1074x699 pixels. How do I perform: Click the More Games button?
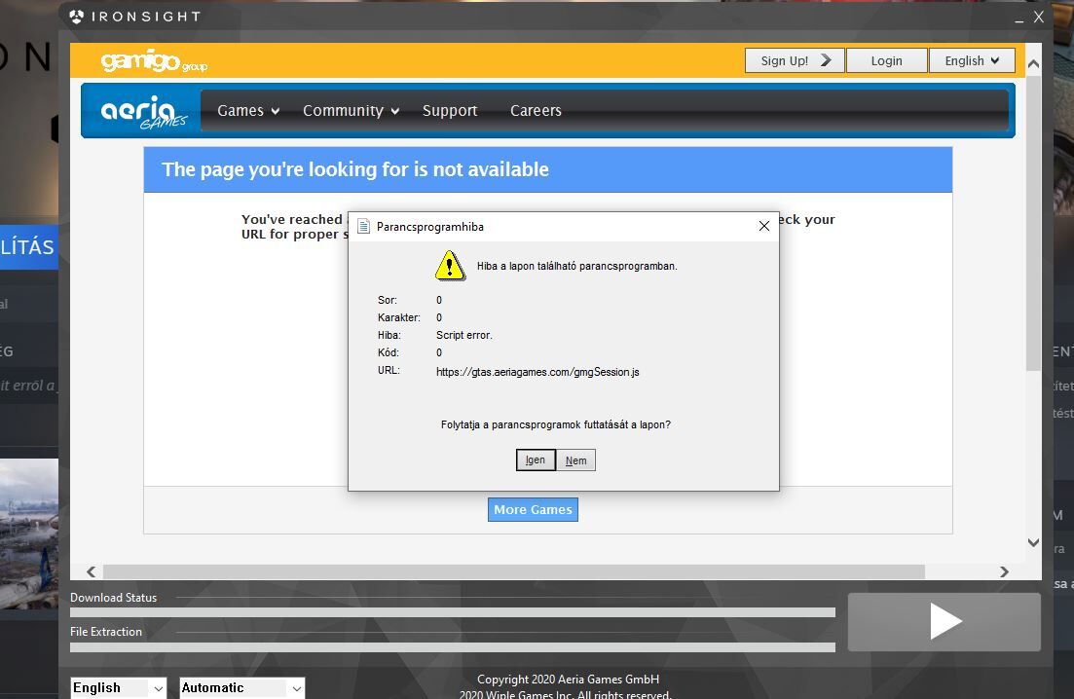click(x=533, y=509)
